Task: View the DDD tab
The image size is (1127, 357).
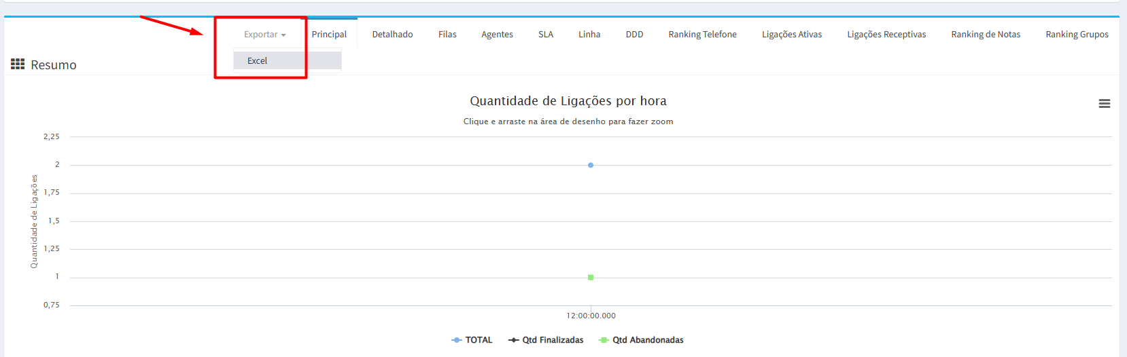Action: click(x=634, y=35)
